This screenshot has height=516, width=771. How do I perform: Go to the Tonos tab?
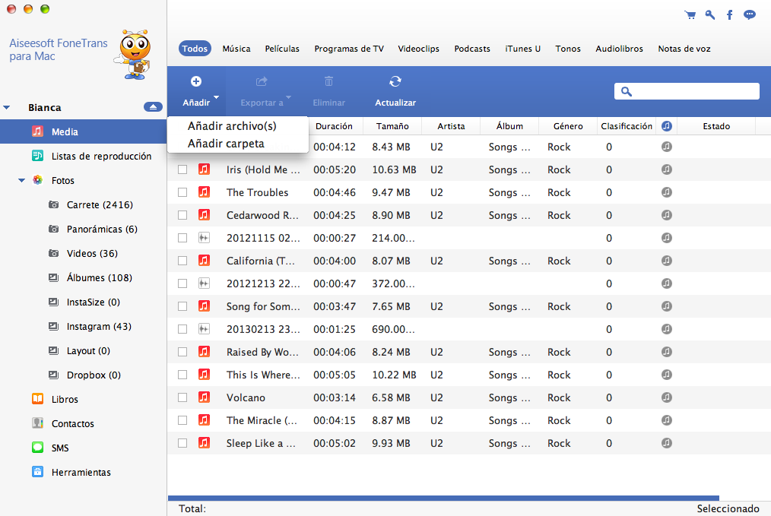(568, 49)
